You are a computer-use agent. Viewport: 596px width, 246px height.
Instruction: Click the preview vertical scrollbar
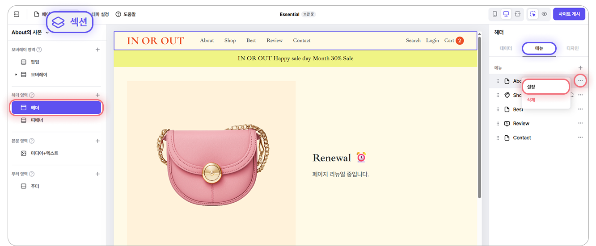480,117
